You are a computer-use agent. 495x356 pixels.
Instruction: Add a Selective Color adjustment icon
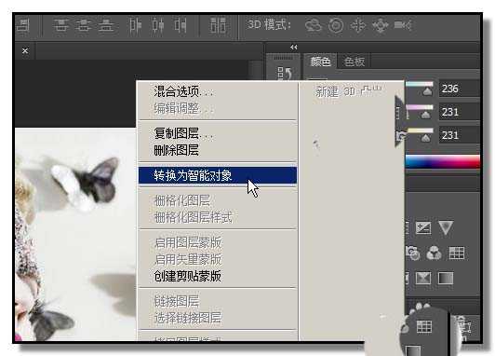[423, 279]
